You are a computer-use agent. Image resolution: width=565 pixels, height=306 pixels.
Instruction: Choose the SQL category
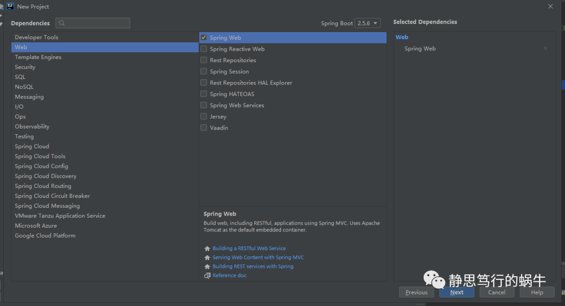(105, 77)
